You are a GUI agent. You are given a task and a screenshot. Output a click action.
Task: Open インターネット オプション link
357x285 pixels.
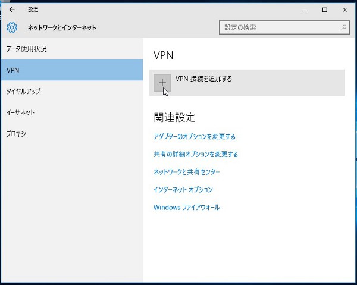click(x=183, y=190)
